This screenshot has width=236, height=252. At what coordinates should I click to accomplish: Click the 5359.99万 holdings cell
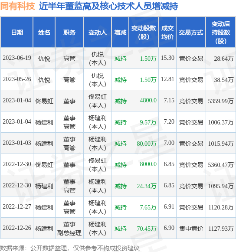pyautogui.click(x=221, y=101)
